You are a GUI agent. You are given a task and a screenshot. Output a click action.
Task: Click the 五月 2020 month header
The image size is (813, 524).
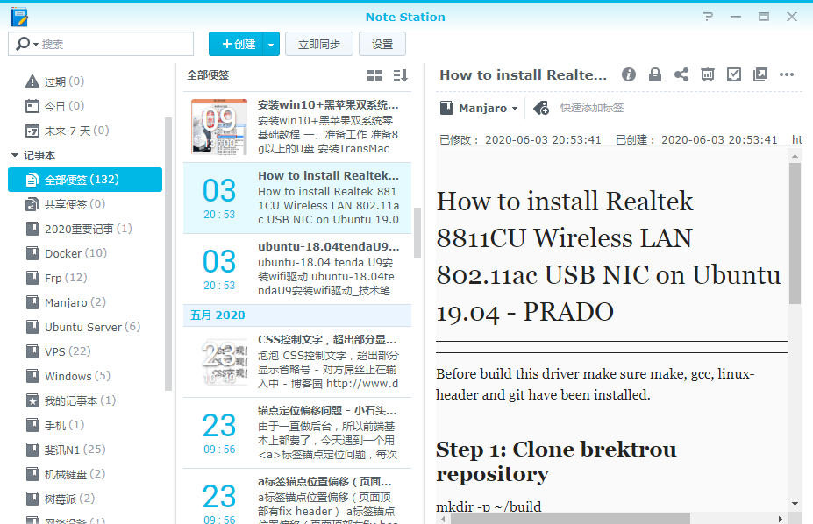click(x=297, y=315)
